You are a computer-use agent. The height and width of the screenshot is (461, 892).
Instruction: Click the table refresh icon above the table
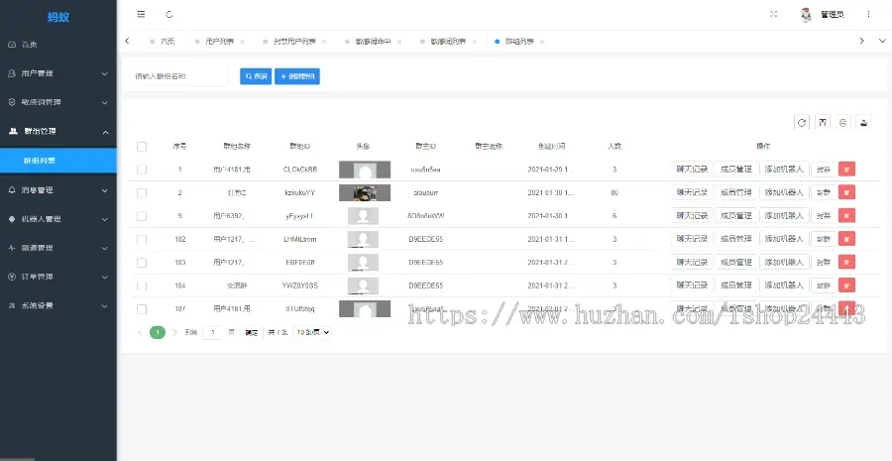pyautogui.click(x=802, y=123)
